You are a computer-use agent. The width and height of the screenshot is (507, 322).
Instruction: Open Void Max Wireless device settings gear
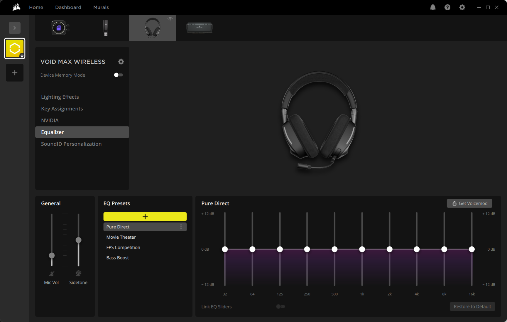121,62
